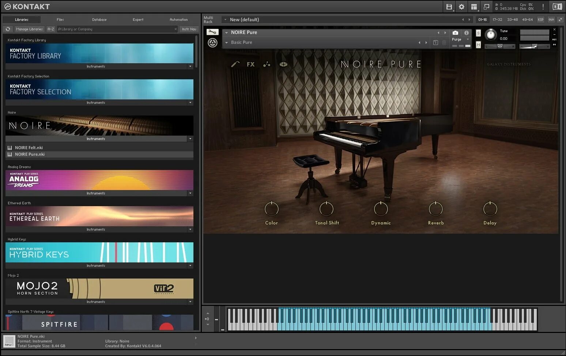This screenshot has width=566, height=356.
Task: Click the Reverb knob
Action: pos(435,209)
